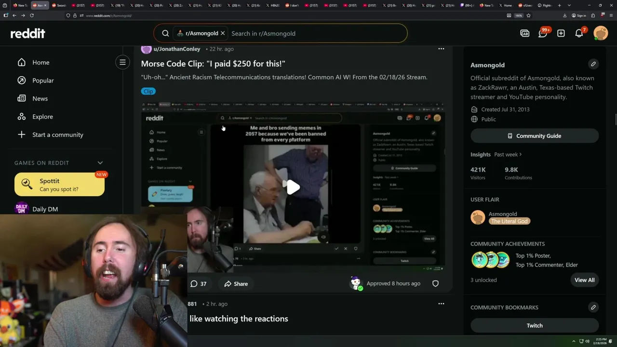Click the community achievement badges

click(x=491, y=260)
